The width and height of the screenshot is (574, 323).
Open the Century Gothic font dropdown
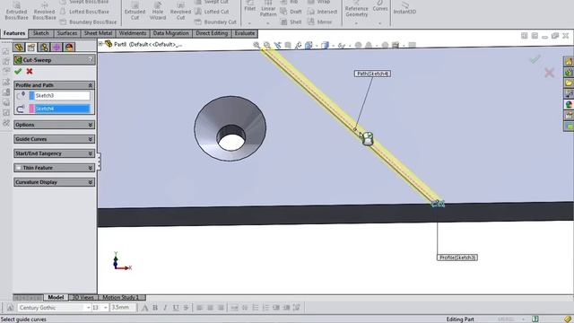(x=88, y=308)
